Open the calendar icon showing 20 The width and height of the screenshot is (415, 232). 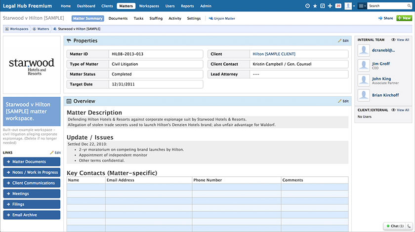338,6
